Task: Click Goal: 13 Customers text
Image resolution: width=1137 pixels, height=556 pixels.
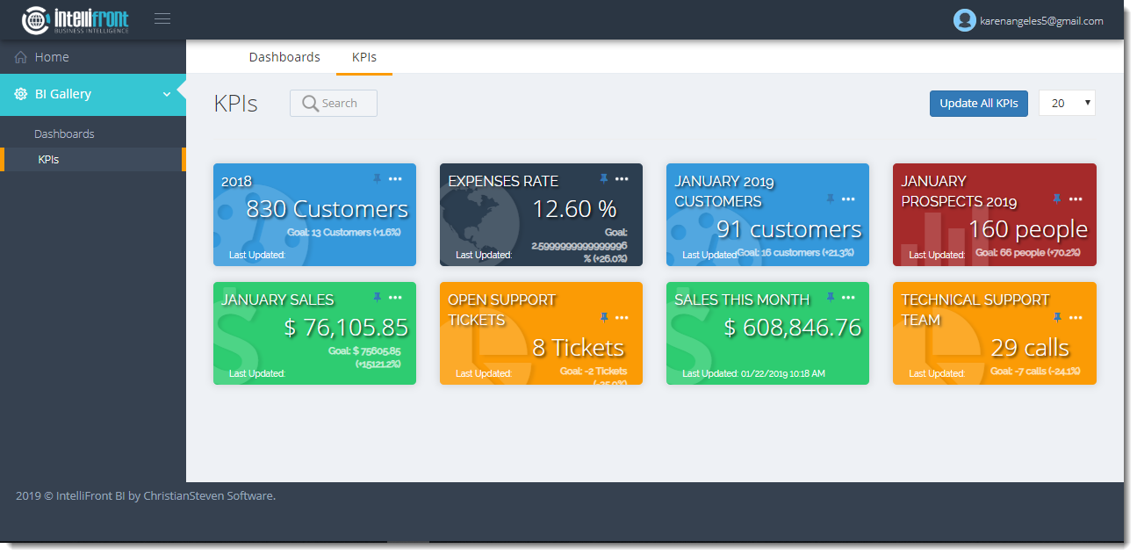Action: 343,233
